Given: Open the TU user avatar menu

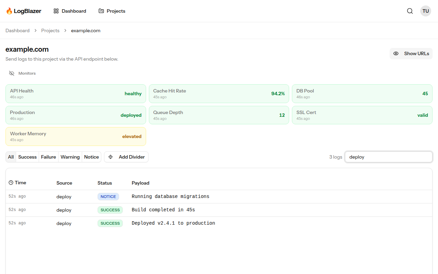Looking at the screenshot, I should (x=426, y=11).
